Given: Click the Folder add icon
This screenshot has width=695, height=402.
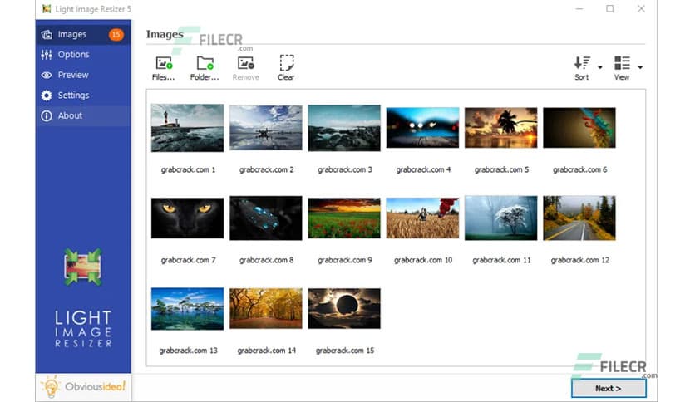Looking at the screenshot, I should [x=205, y=63].
